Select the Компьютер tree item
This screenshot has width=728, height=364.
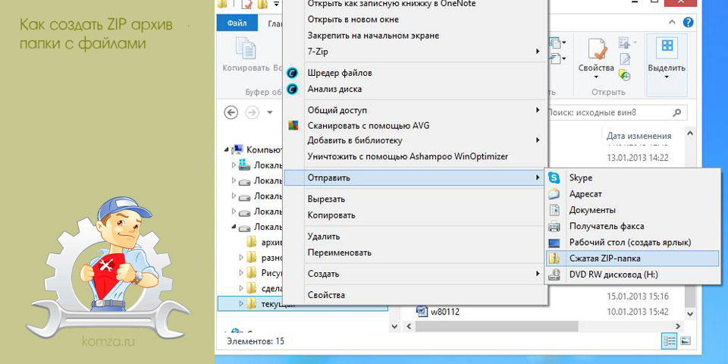[265, 149]
